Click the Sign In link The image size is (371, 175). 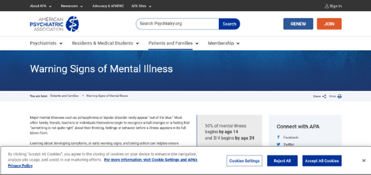pos(336,6)
